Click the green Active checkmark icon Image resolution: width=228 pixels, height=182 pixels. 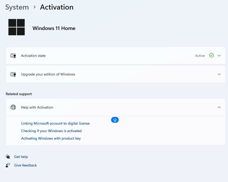point(211,55)
